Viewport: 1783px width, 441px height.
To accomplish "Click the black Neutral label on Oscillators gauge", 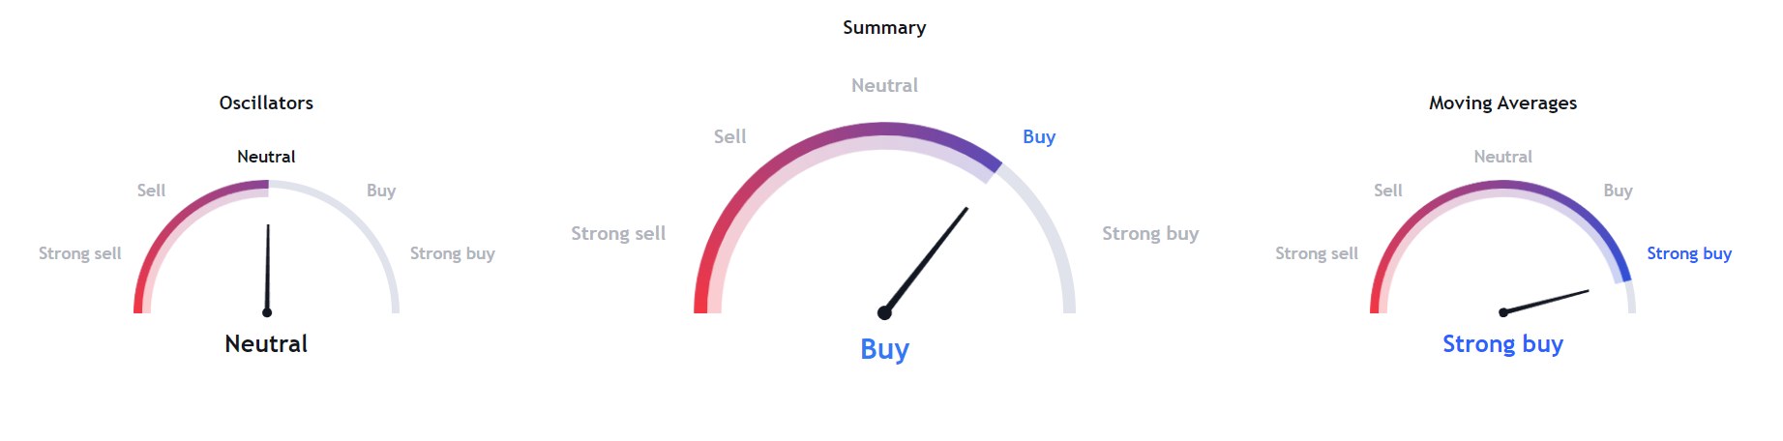I will click(266, 157).
